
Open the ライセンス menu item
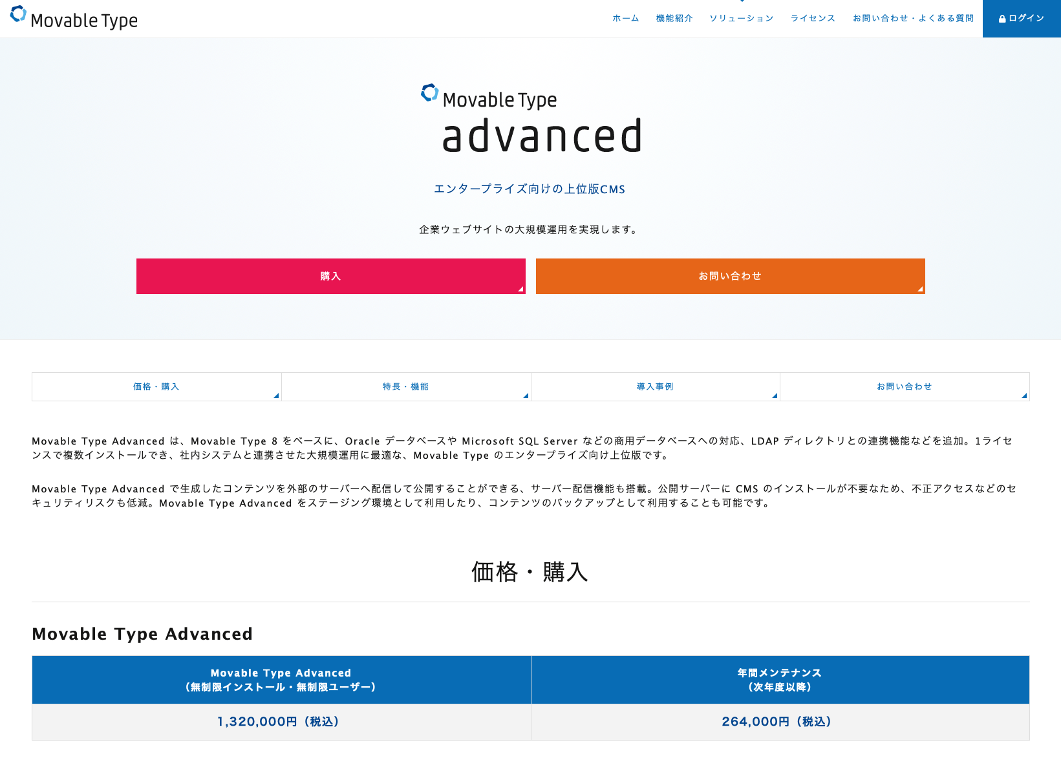pos(813,18)
